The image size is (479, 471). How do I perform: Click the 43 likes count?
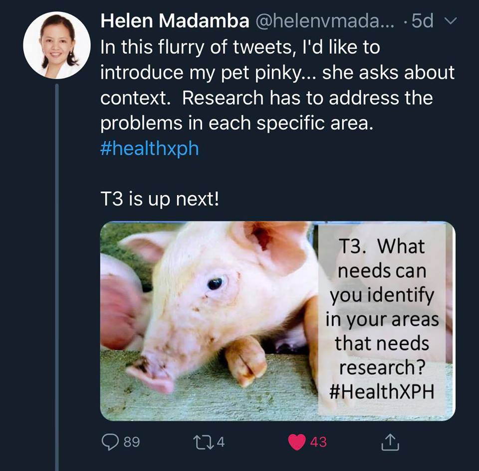tap(318, 442)
